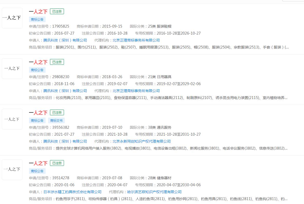Image resolution: width=304 pixels, height=204 pixels.
Task: Click goods list starting with 服装(2501)
Action: pos(172,47)
